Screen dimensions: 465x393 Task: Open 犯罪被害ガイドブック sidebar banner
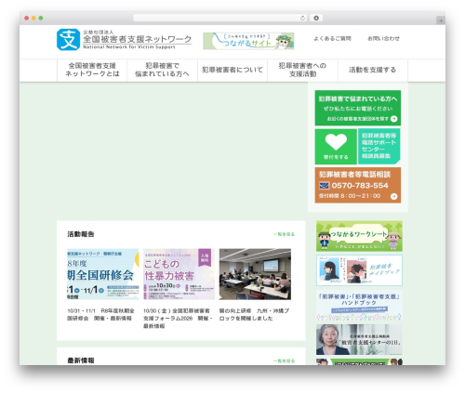click(359, 270)
